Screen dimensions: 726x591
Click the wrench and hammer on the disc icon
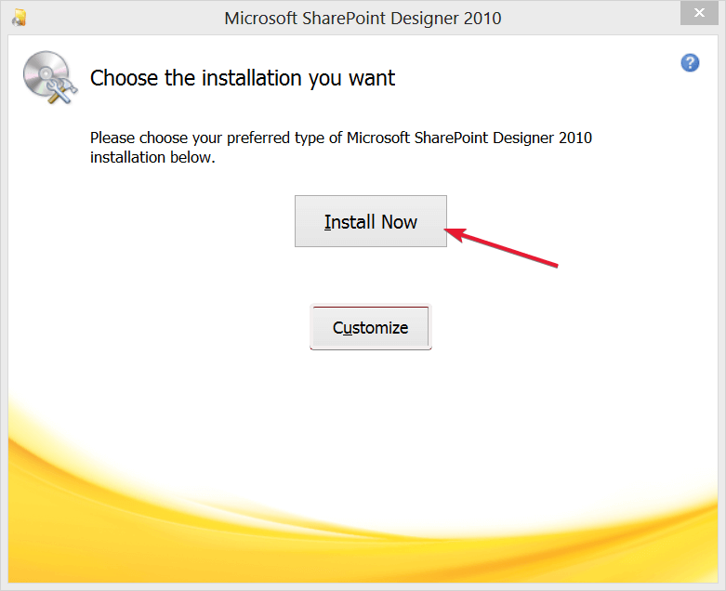[x=56, y=89]
